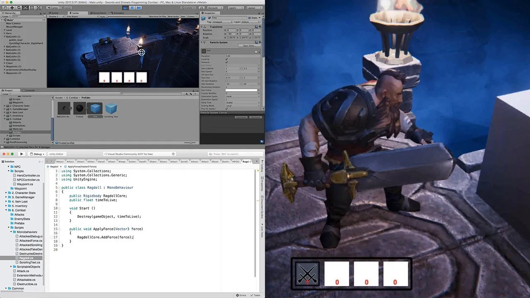Toggle the Static checkbox in Inspector
Image resolution: width=530 pixels, height=298 pixels.
pyautogui.click(x=249, y=18)
